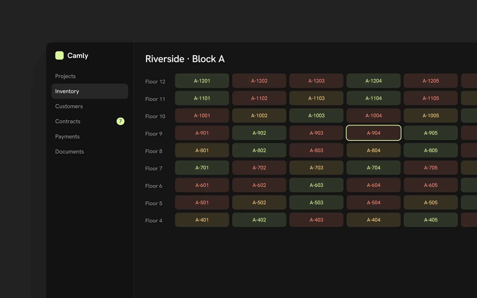The image size is (477, 298).
Task: Open the Projects section
Action: pyautogui.click(x=90, y=76)
